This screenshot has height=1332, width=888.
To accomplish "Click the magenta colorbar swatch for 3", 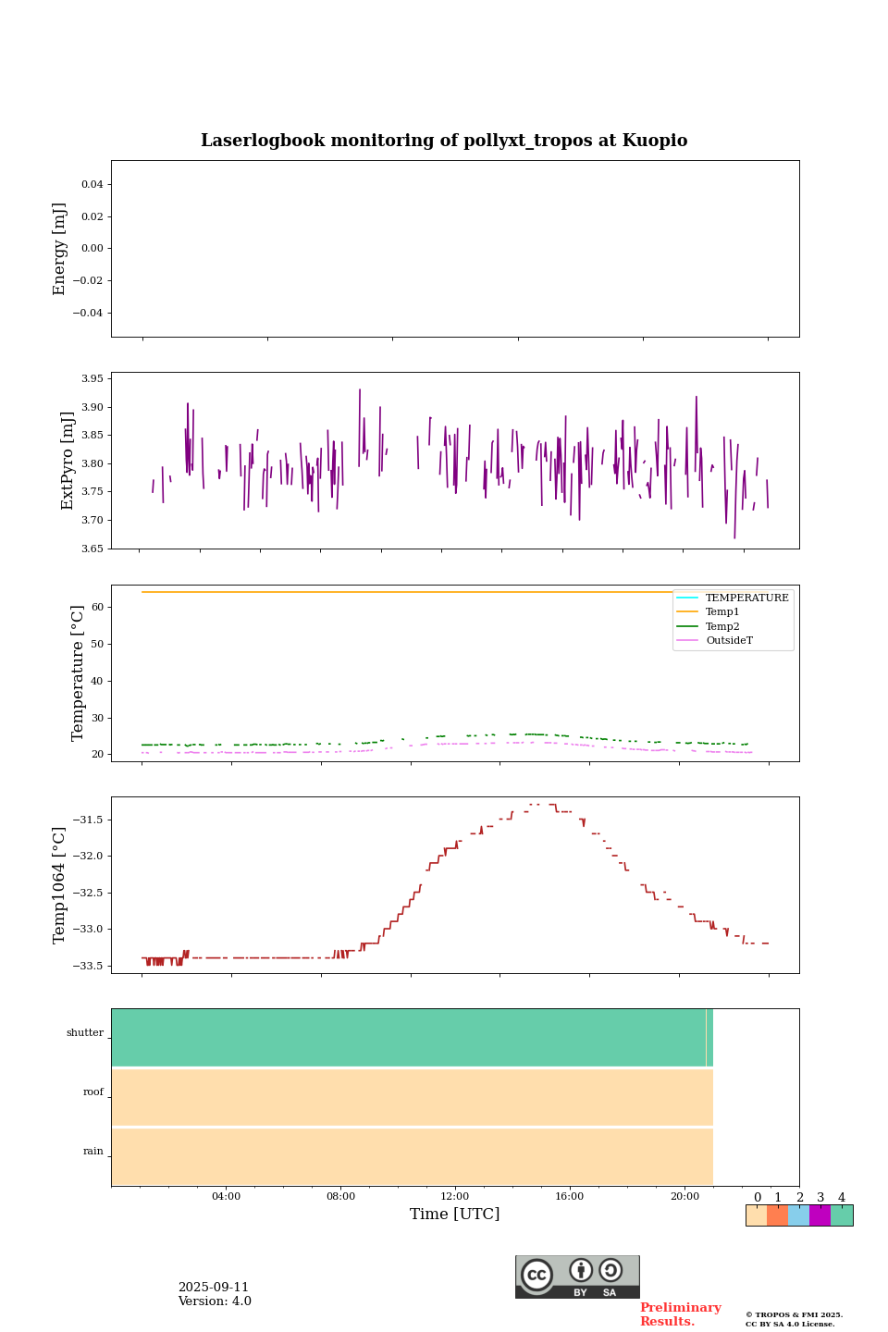I will (820, 1215).
